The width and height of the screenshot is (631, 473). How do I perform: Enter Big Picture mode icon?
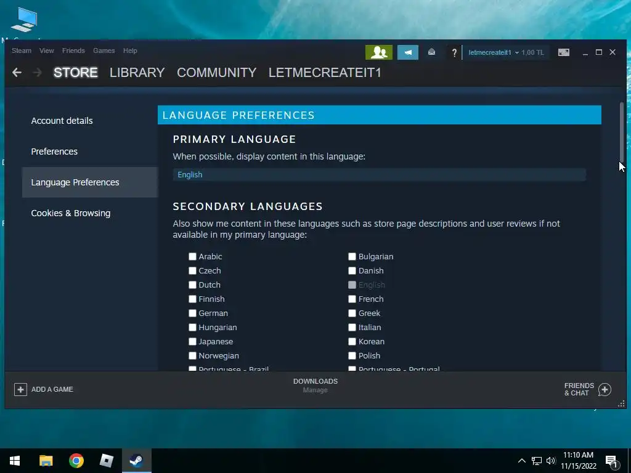point(563,52)
